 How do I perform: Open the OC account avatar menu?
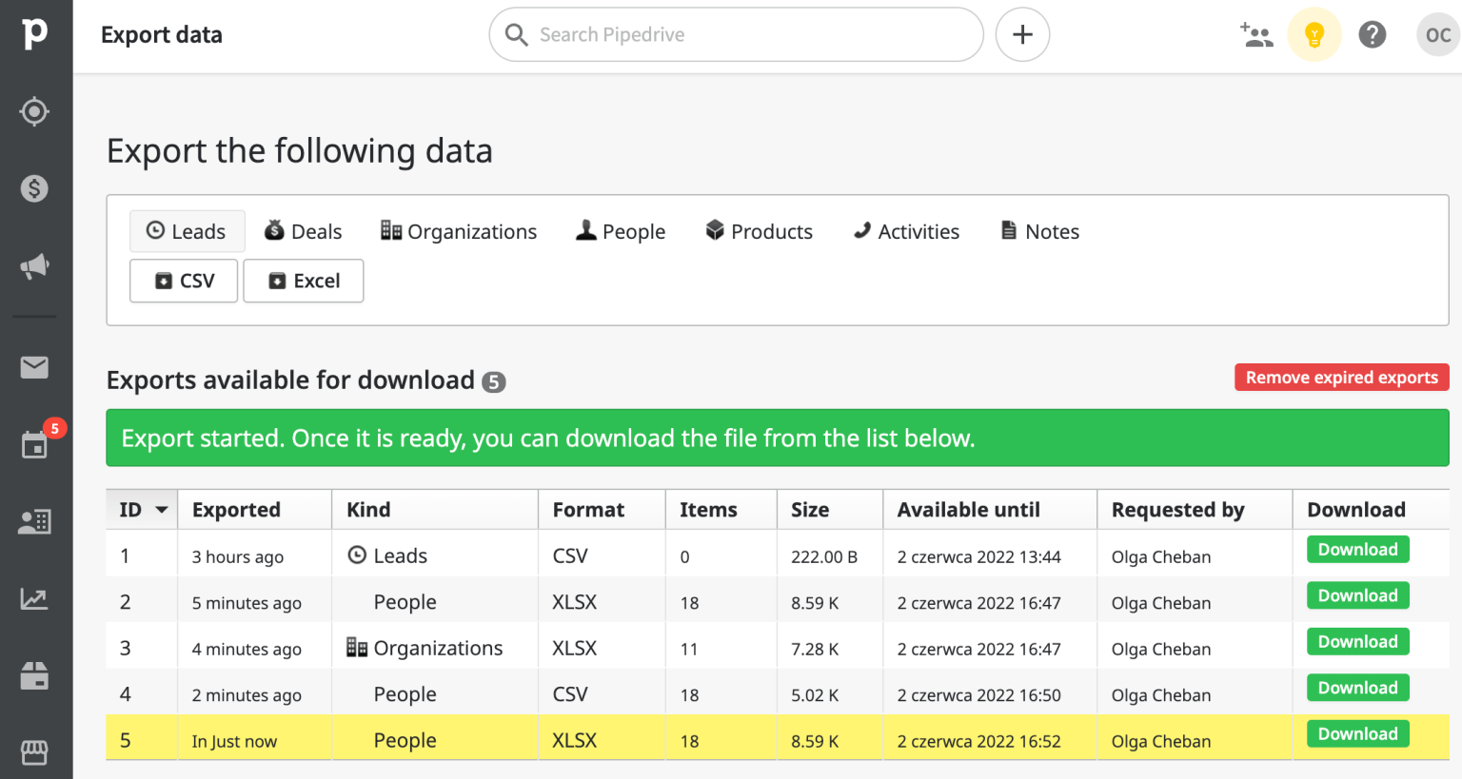click(x=1437, y=34)
